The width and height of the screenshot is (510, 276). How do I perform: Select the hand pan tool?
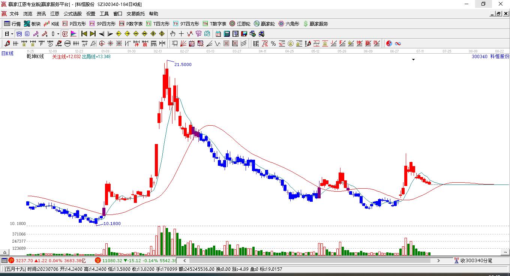(x=173, y=34)
